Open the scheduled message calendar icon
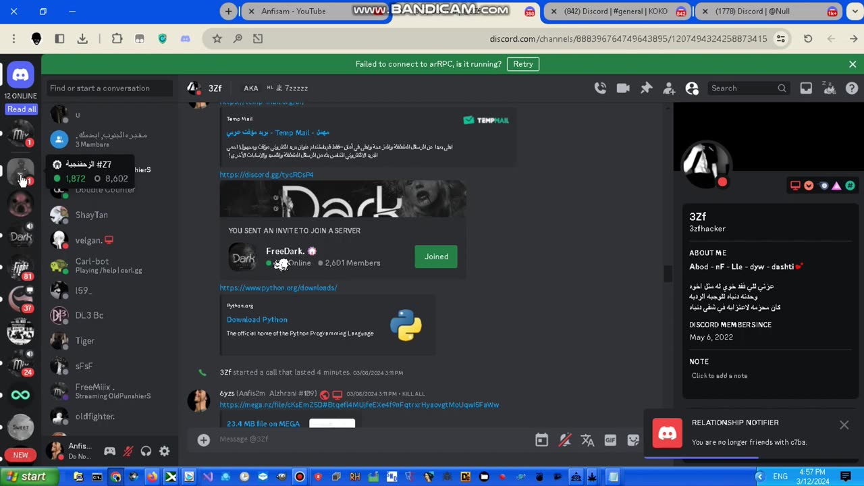The height and width of the screenshot is (486, 864). (x=541, y=440)
